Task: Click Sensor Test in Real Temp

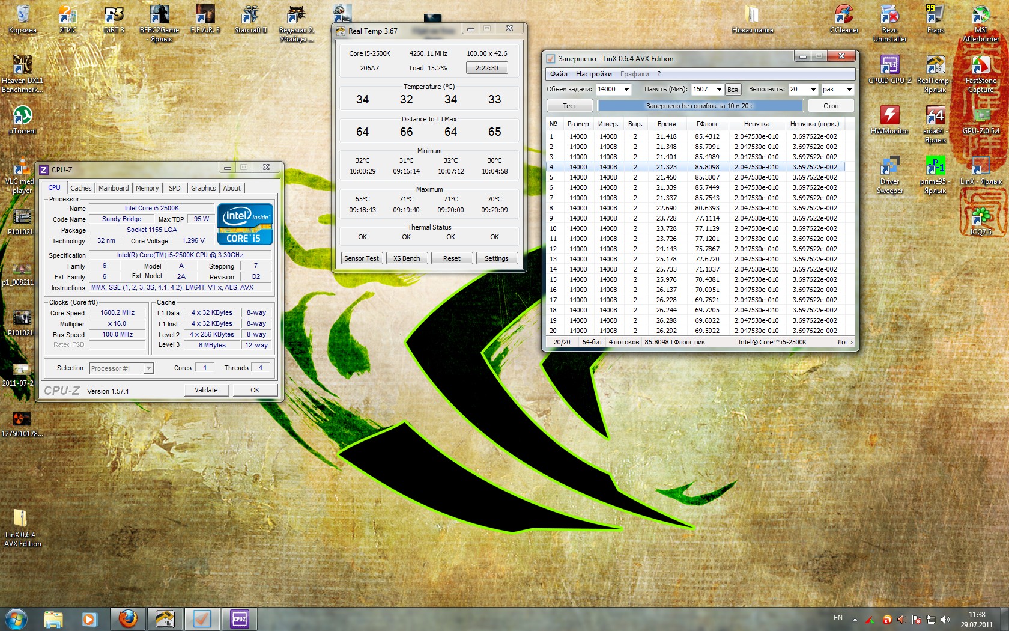Action: coord(362,258)
